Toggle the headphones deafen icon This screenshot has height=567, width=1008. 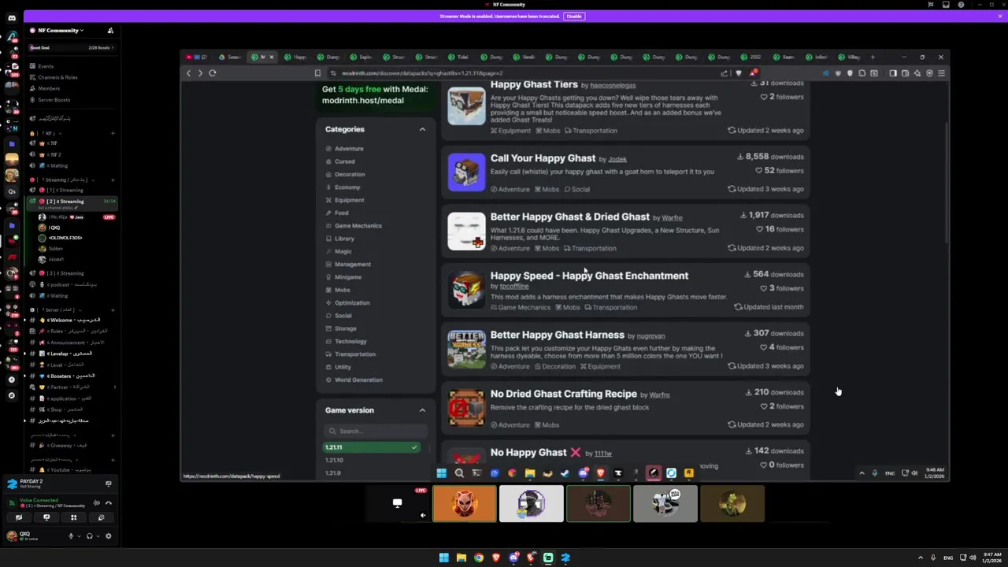coord(90,536)
